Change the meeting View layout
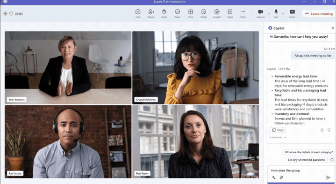 (x=191, y=14)
